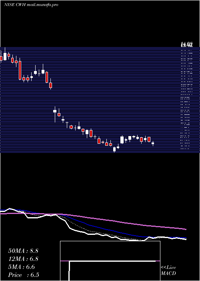Select the 50MA : 8.8 value
The width and height of the screenshot is (200, 281).
pos(23,251)
